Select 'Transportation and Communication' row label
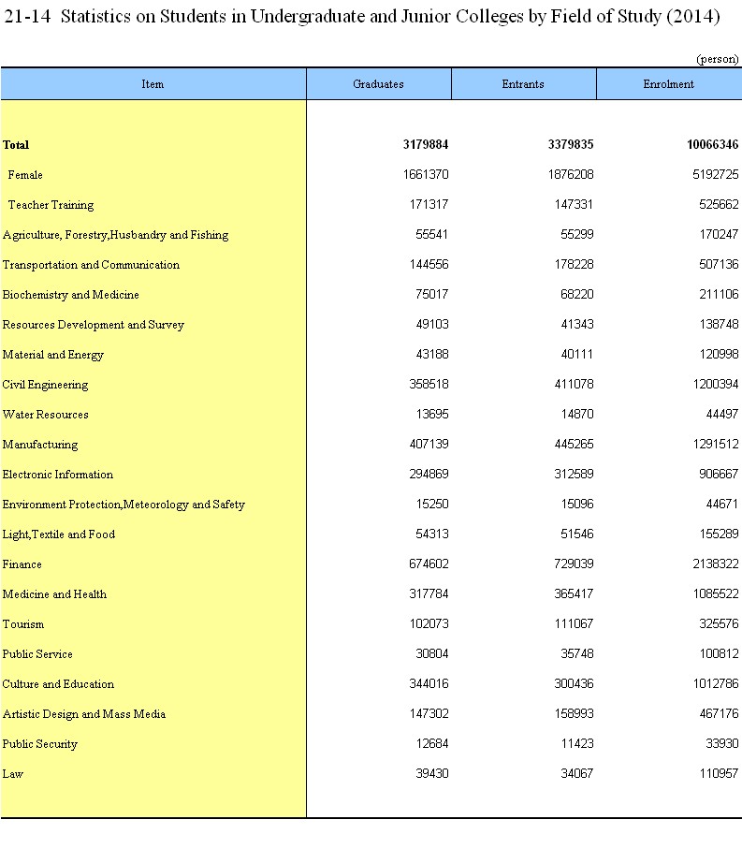This screenshot has width=742, height=849. click(91, 265)
